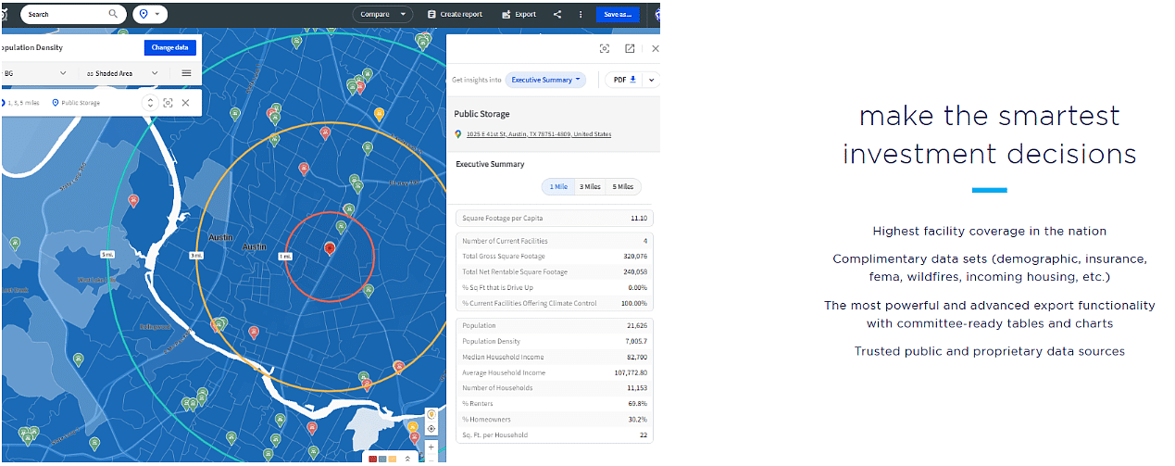This screenshot has width=1175, height=466.
Task: Click the Number of Households row
Action: 555,388
